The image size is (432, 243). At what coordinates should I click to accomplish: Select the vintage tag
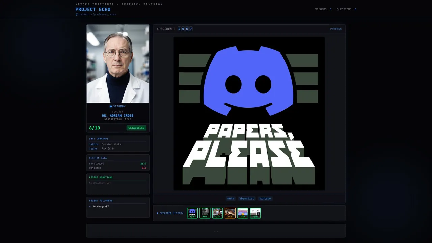265,199
